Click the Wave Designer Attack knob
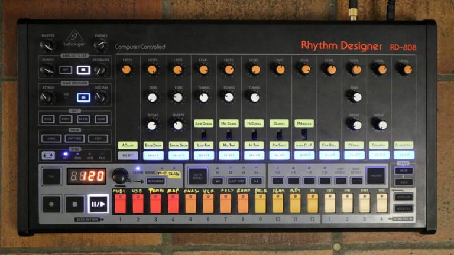 pyautogui.click(x=47, y=97)
